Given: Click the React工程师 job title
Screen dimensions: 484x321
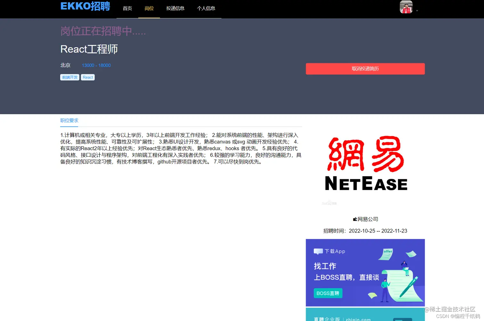Looking at the screenshot, I should (x=89, y=49).
